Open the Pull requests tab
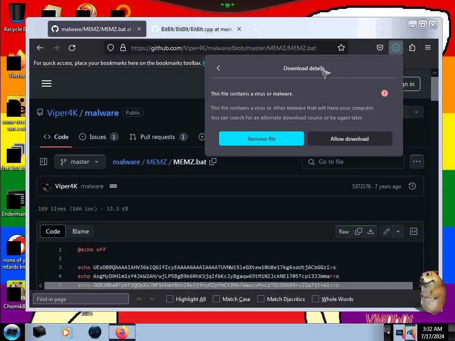The height and width of the screenshot is (341, 455). (158, 137)
